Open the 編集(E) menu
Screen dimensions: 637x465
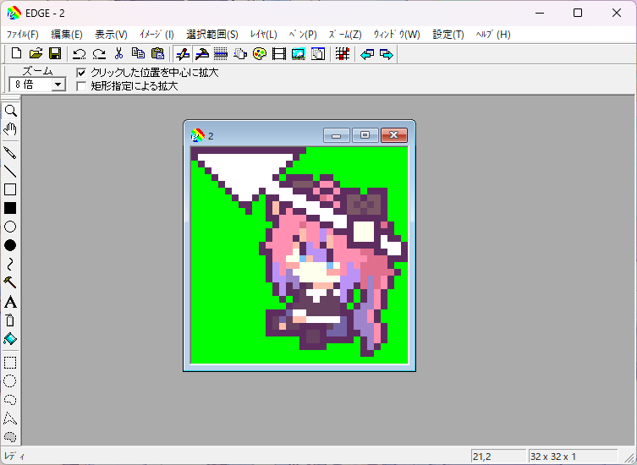click(67, 35)
